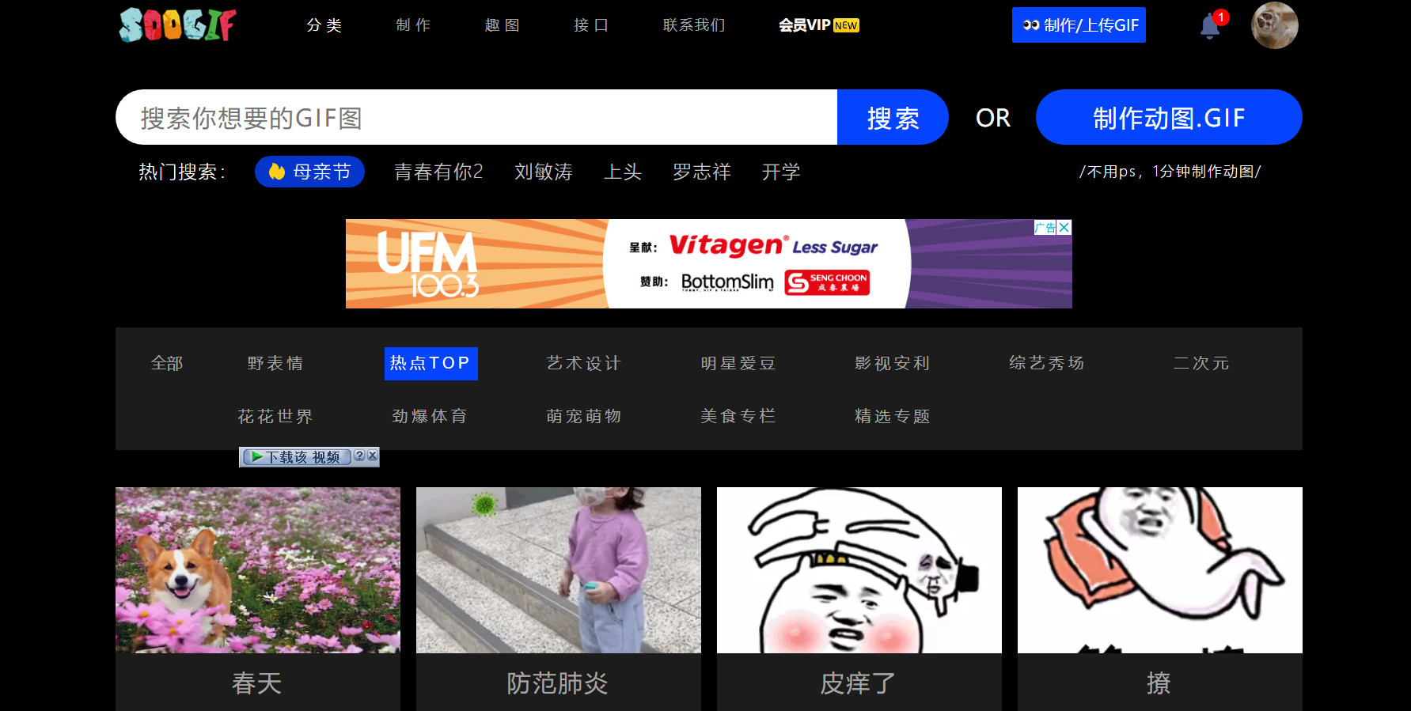Image resolution: width=1411 pixels, height=711 pixels.
Task: Switch to the 花花世界 category tab
Action: (275, 416)
